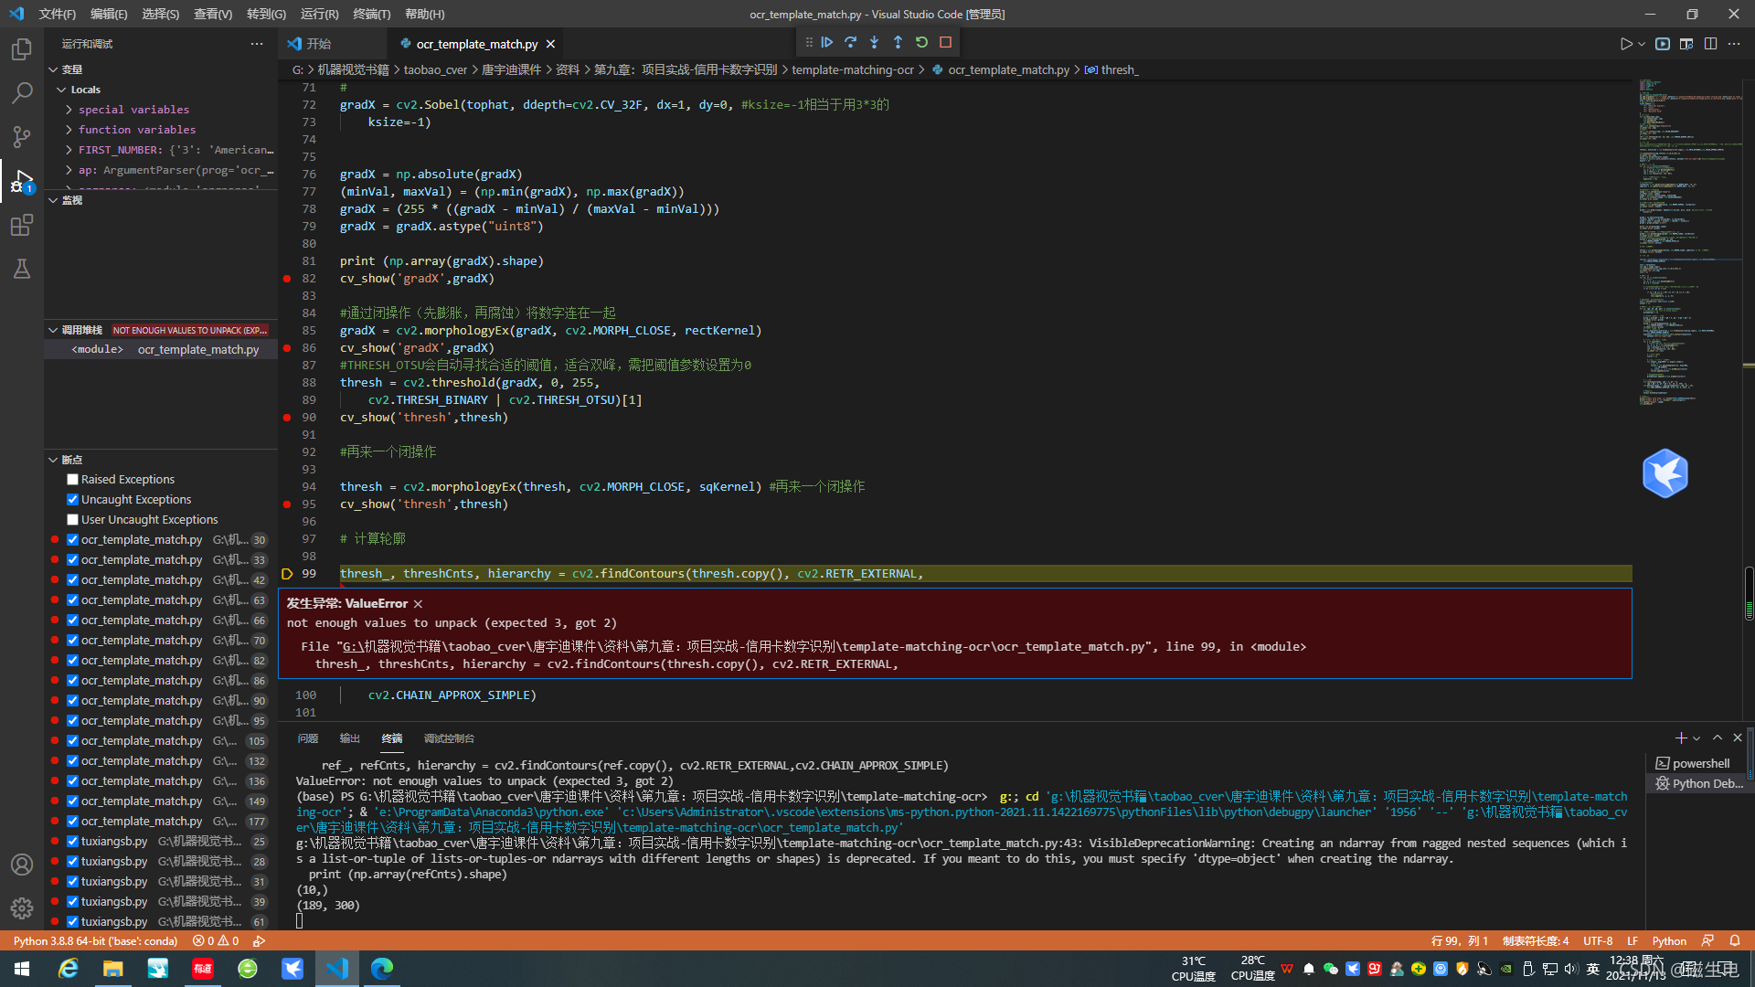Image resolution: width=1755 pixels, height=987 pixels.
Task: Open the Accounts menu icon
Action: tap(22, 865)
